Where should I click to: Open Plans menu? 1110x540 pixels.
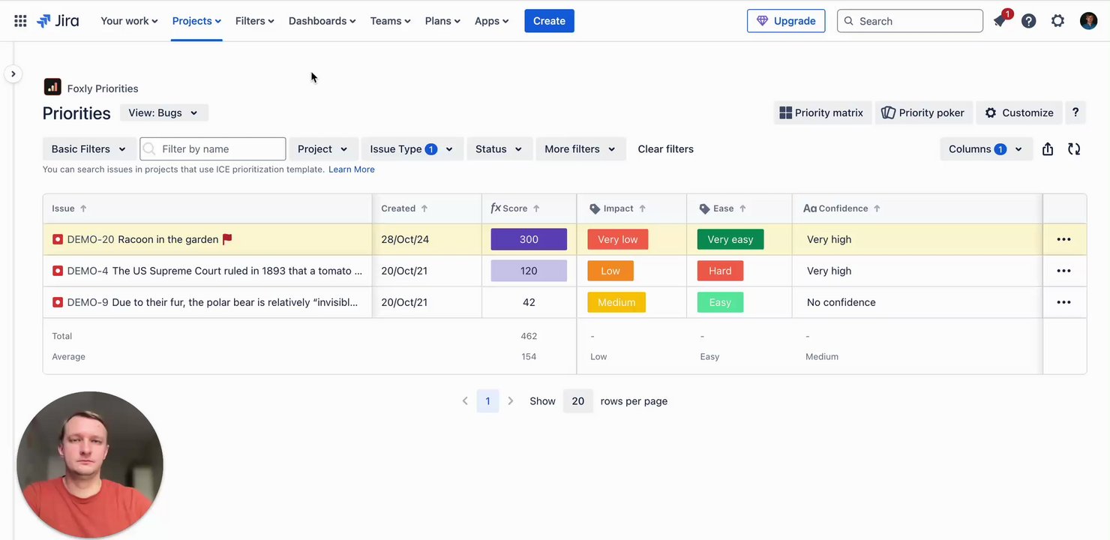coord(442,21)
